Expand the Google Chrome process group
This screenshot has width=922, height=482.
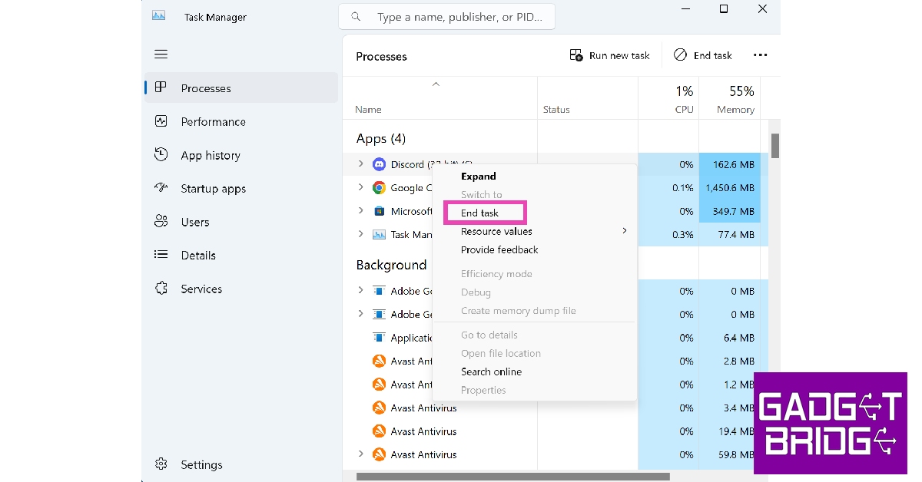pos(361,187)
